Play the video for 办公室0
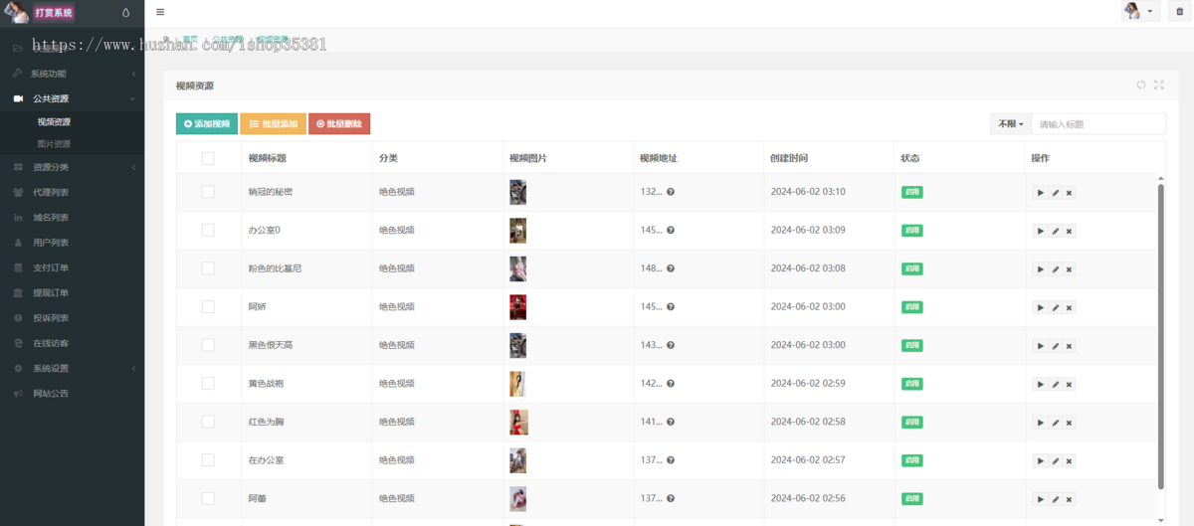This screenshot has width=1194, height=526. [x=1041, y=231]
